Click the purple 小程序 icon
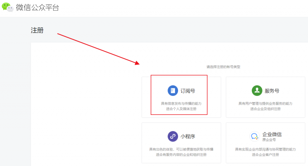 point(173,136)
